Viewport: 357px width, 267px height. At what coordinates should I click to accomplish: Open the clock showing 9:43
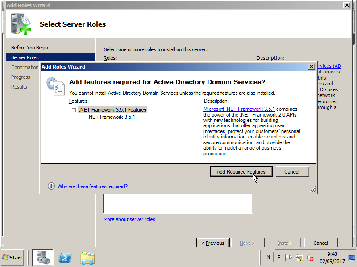point(332,258)
